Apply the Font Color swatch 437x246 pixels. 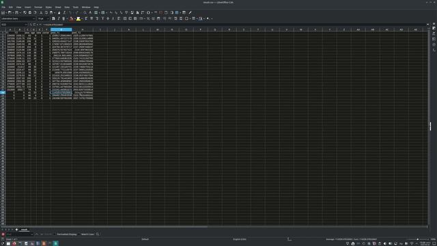(71, 18)
